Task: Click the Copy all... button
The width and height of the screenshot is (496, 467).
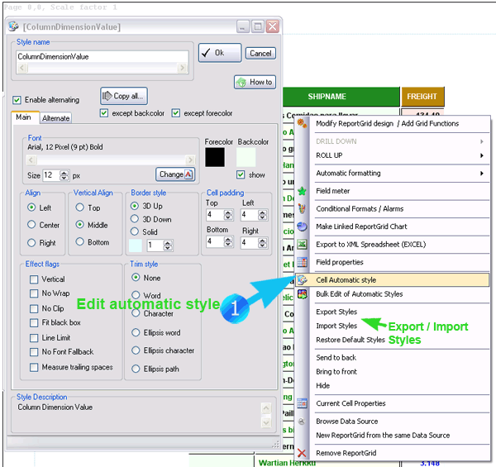Action: [x=124, y=96]
